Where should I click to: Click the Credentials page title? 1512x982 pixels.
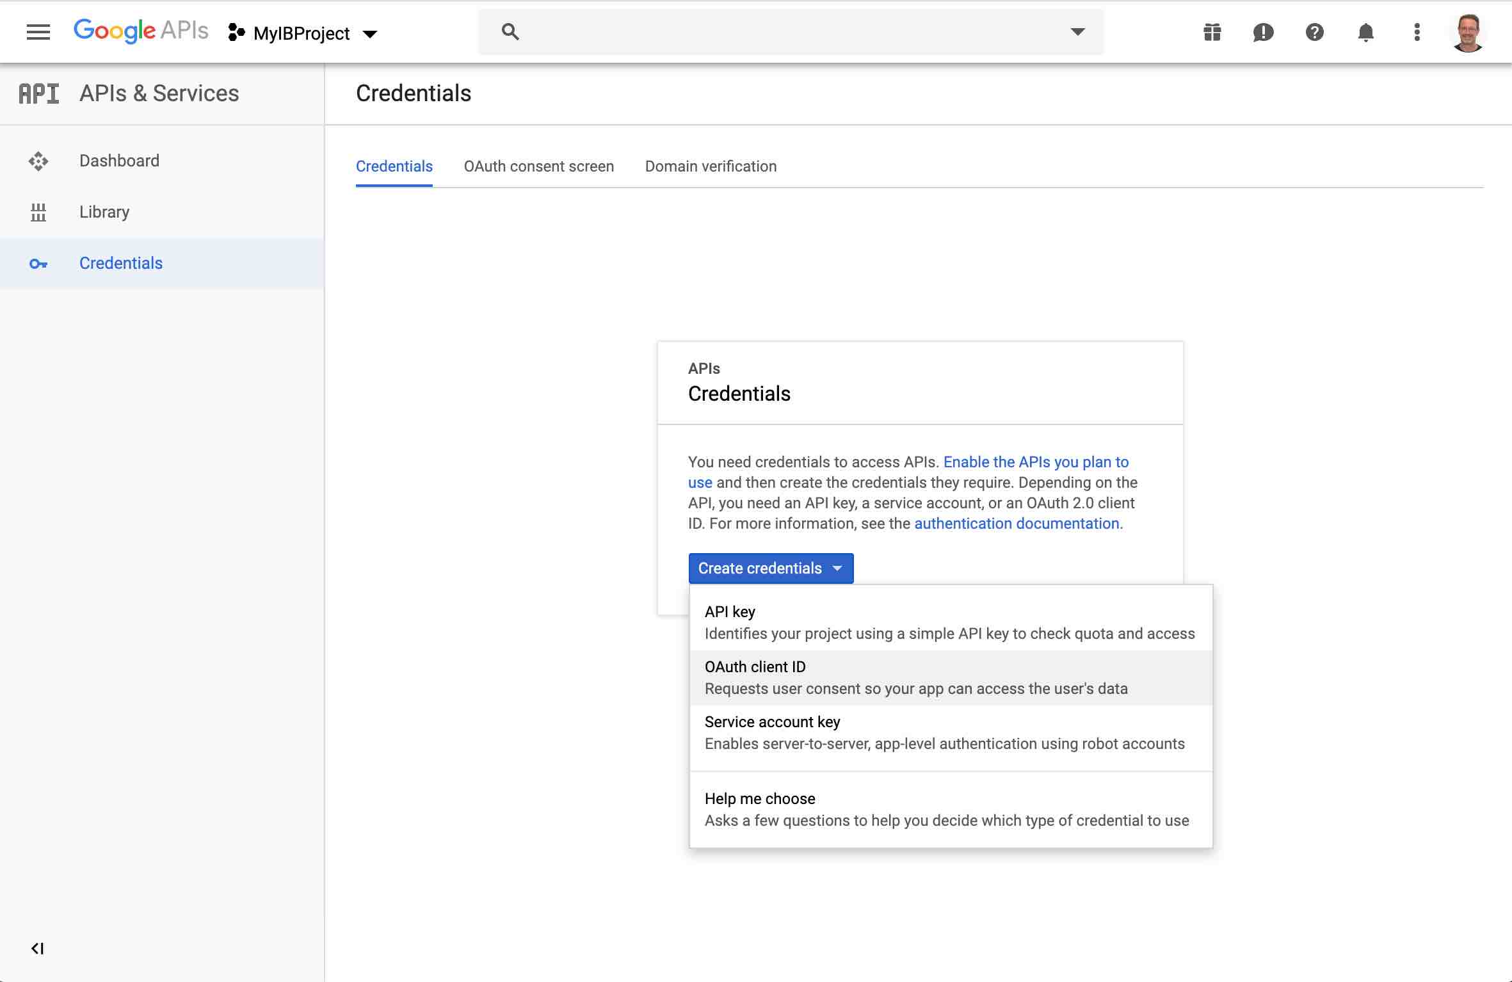(x=414, y=93)
